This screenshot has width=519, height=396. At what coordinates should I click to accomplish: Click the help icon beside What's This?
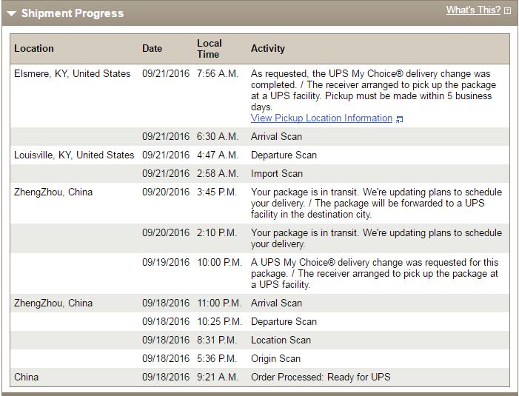[507, 11]
